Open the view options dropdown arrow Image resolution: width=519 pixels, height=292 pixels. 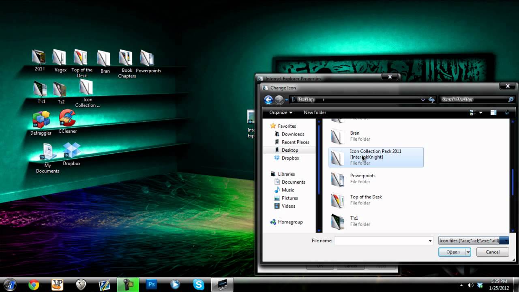(x=481, y=112)
